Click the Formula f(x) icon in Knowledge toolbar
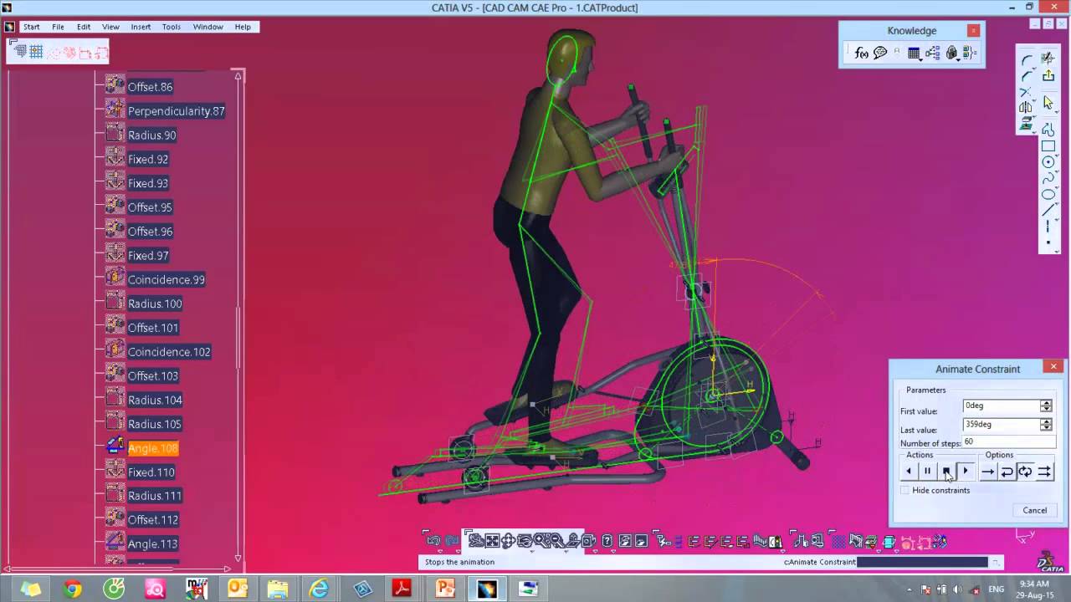The image size is (1071, 602). point(861,54)
